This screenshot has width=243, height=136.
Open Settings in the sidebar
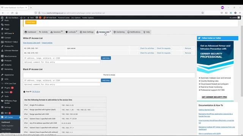click(x=8, y=107)
